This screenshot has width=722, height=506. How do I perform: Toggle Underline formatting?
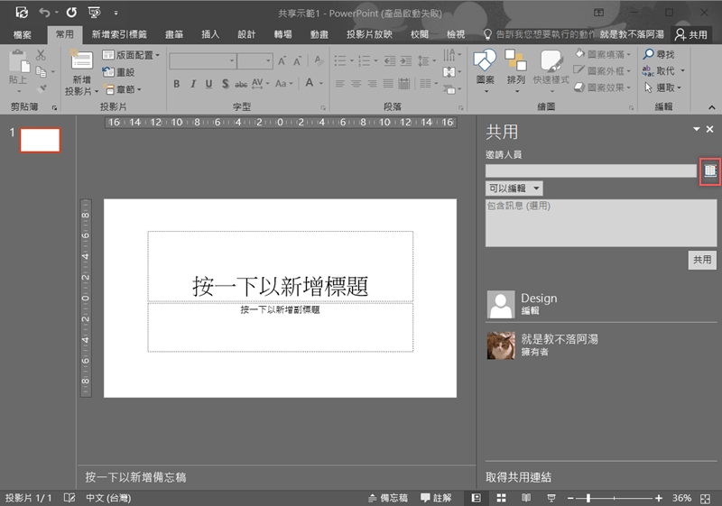[208, 84]
